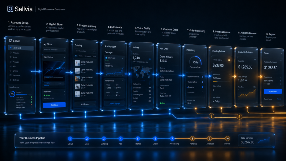Expand the Next Release chevron
Screen dimensions: 286x161
pos(229,97)
